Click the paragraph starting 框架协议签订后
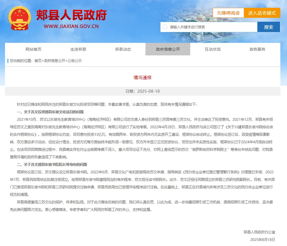Viewport: 287px width, 246px height. coord(142,183)
